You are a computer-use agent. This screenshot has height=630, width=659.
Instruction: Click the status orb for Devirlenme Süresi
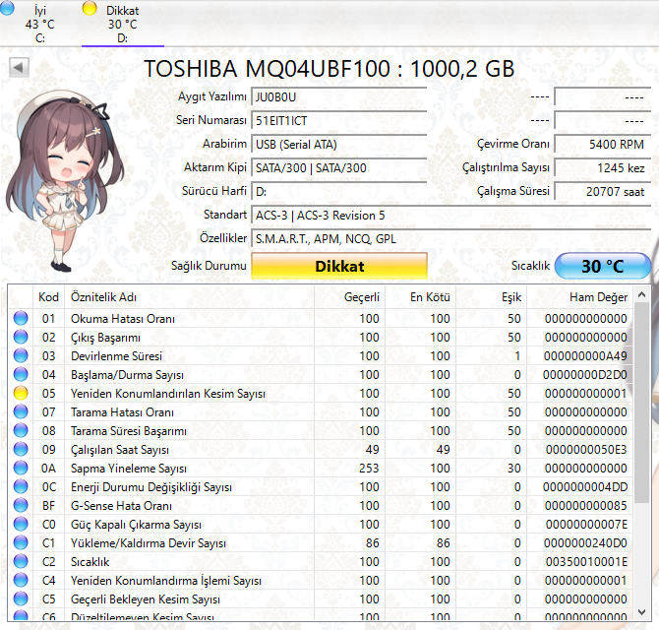[21, 355]
